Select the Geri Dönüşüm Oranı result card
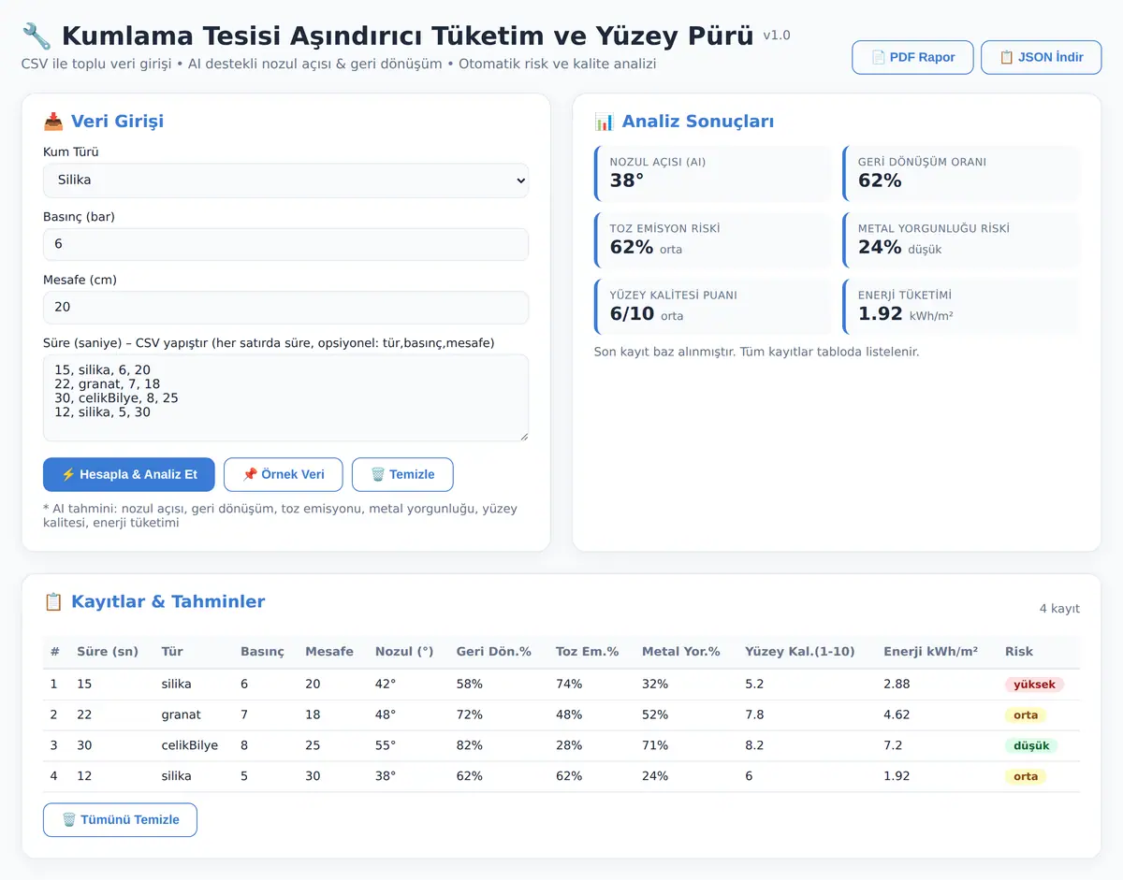 pyautogui.click(x=961, y=173)
